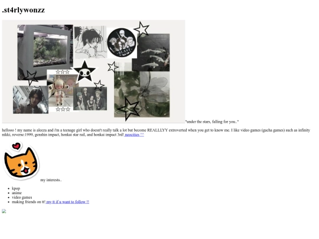
Task: Click the black skull star in the collage
Action: click(x=84, y=71)
